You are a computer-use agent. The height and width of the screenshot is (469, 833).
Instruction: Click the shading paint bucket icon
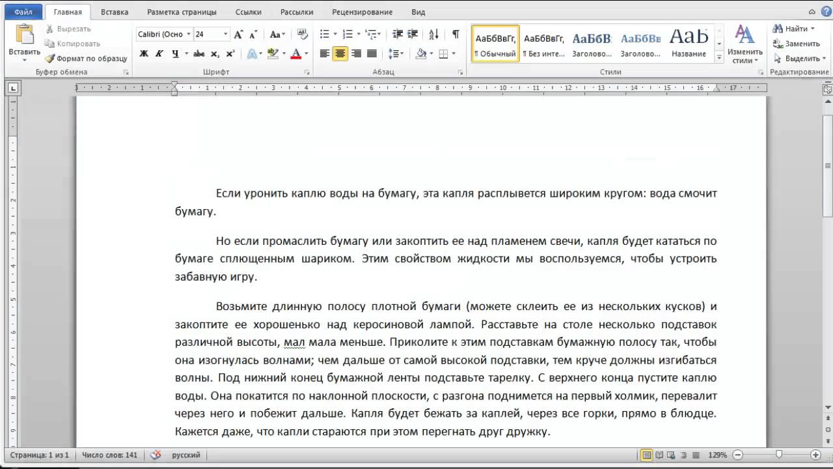[x=420, y=53]
